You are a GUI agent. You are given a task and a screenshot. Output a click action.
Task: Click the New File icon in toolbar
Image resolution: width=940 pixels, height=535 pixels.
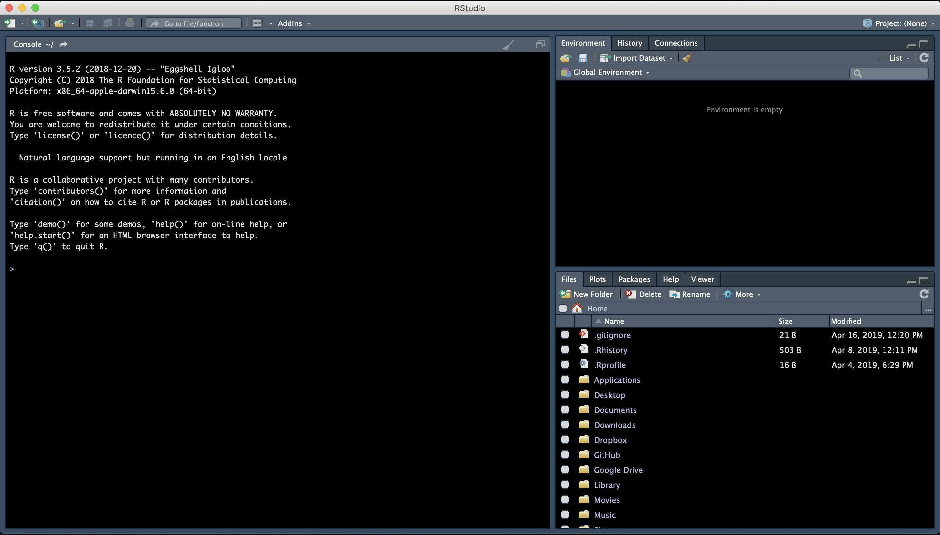click(10, 23)
